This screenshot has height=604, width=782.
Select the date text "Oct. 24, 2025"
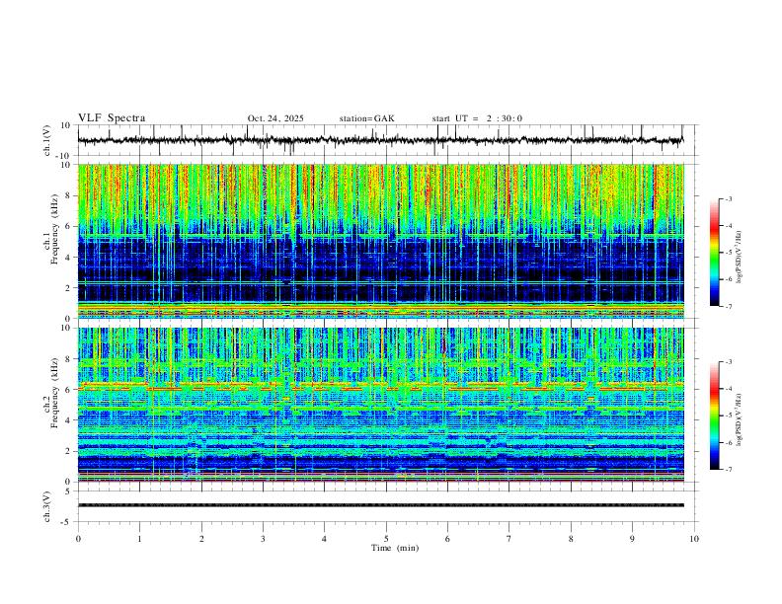point(275,118)
